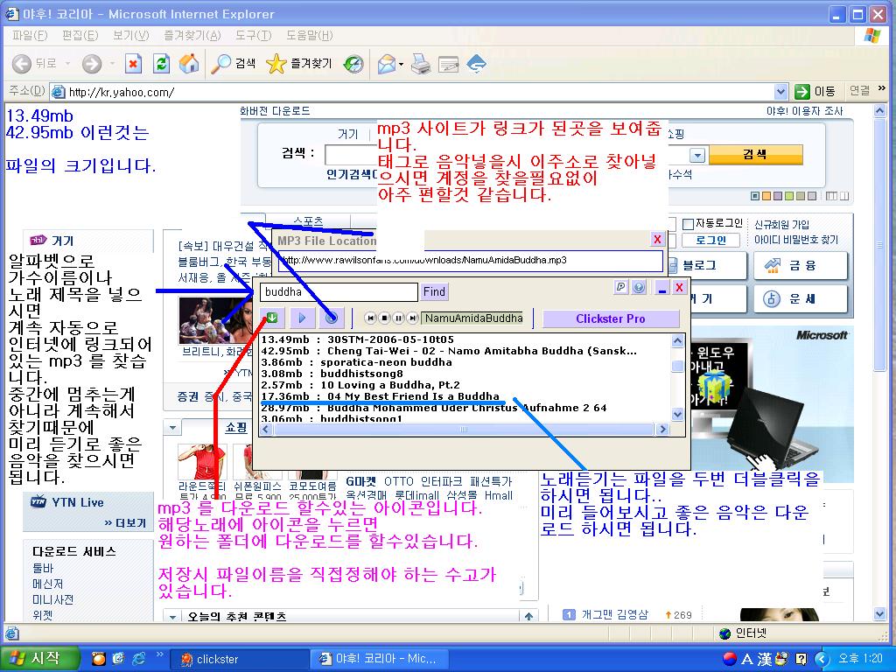
Task: Click the pause player control in Clickster
Action: point(398,318)
